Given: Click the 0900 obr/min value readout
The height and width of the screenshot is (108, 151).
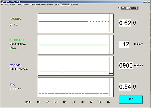Looking at the screenshot, I should click(x=131, y=65).
